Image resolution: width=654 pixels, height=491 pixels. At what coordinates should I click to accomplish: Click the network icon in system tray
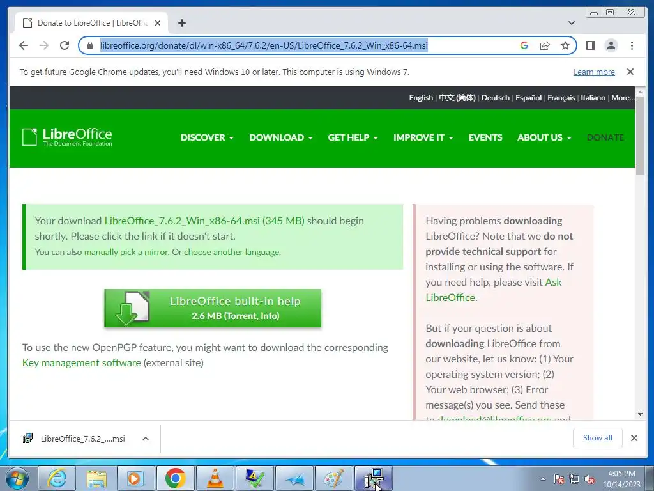[574, 479]
